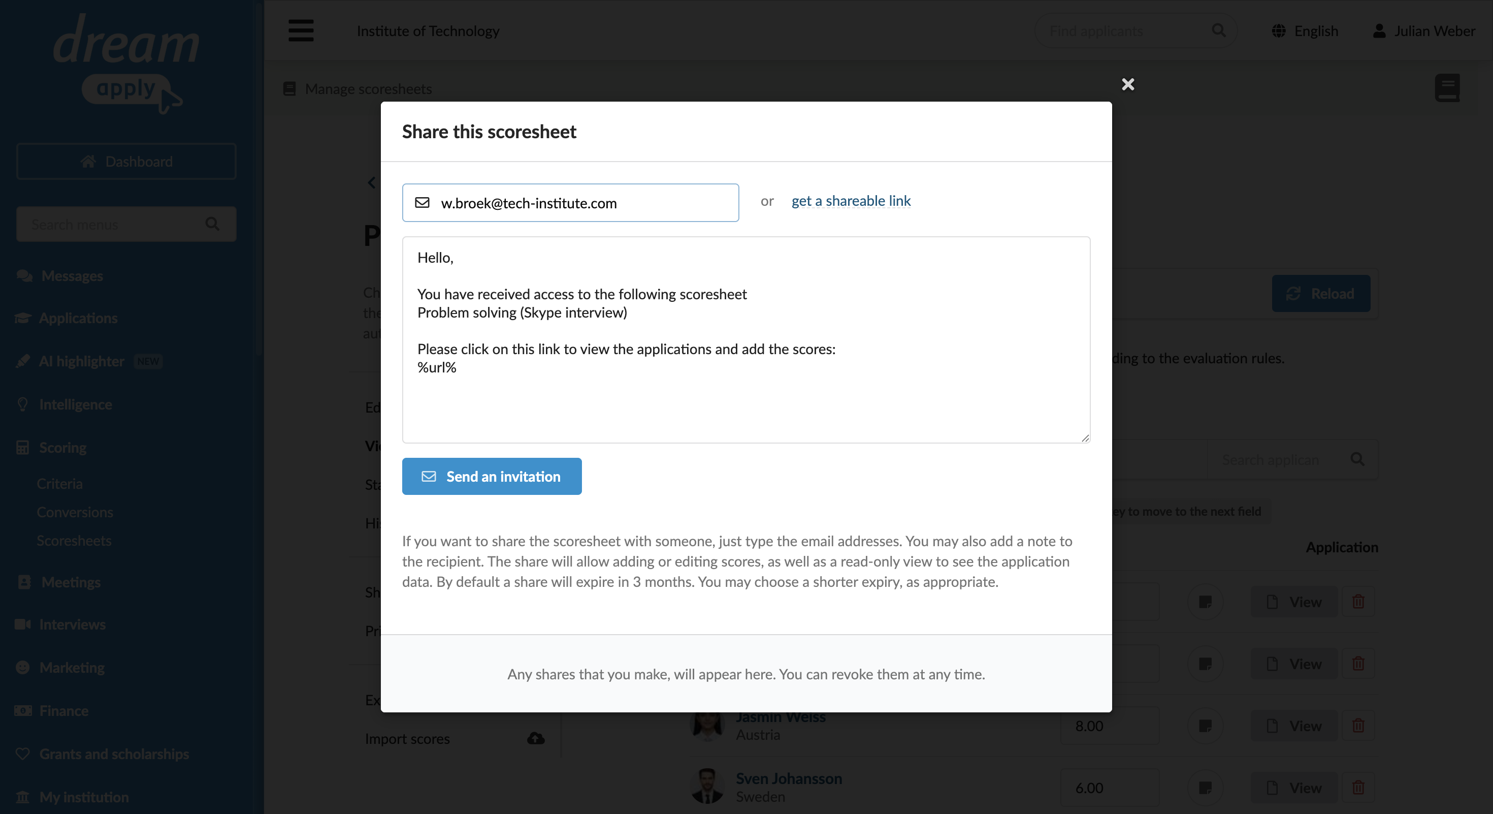Click the AI highlighter marker icon
1493x814 pixels.
(x=23, y=361)
